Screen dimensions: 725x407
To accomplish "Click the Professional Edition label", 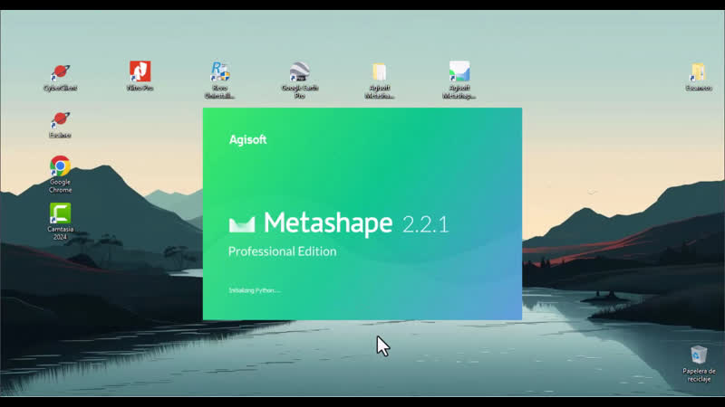I will (282, 251).
